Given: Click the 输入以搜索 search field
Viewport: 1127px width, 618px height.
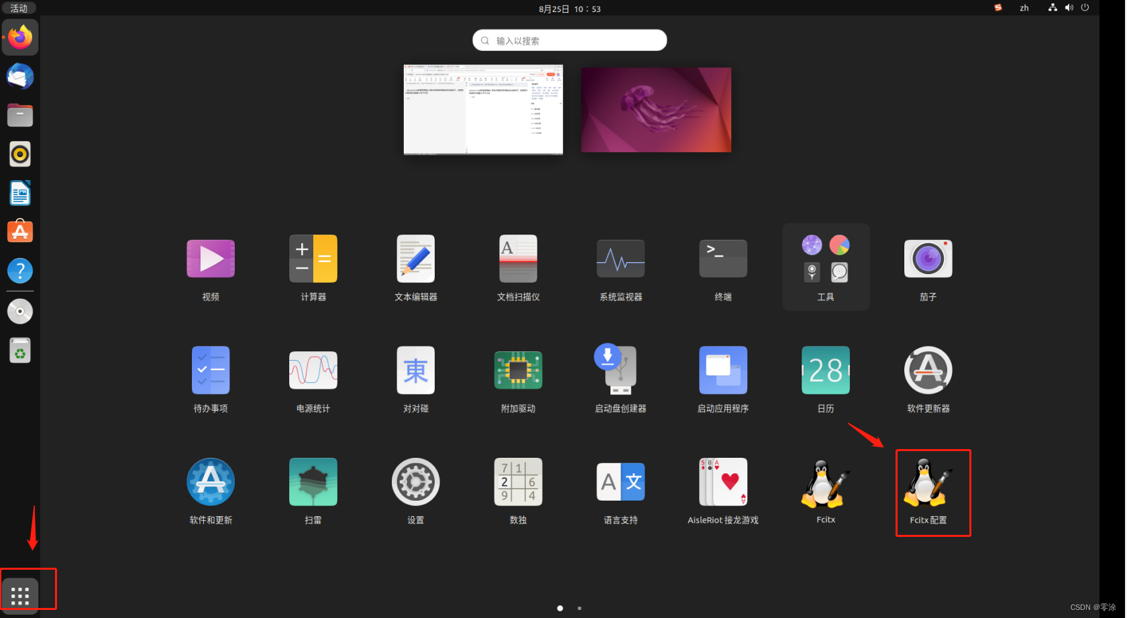Looking at the screenshot, I should [x=570, y=40].
